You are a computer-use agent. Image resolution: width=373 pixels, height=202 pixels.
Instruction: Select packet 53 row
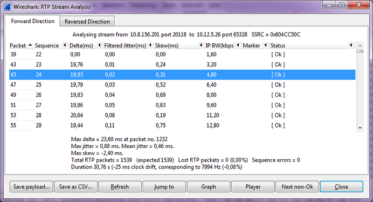(182, 115)
